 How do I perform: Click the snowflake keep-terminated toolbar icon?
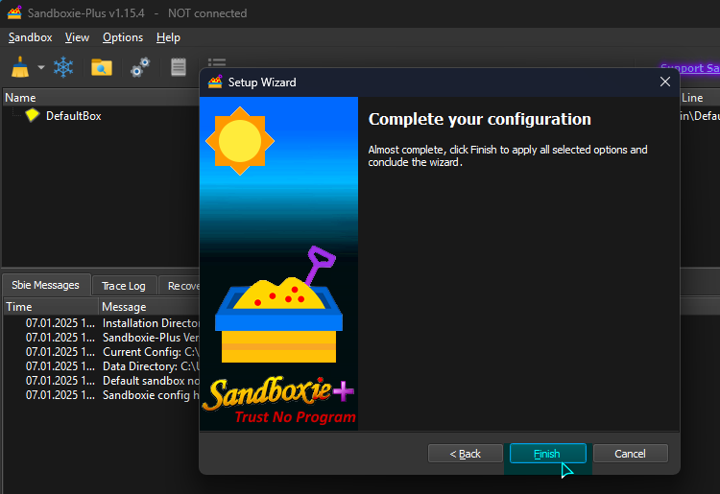[x=63, y=67]
